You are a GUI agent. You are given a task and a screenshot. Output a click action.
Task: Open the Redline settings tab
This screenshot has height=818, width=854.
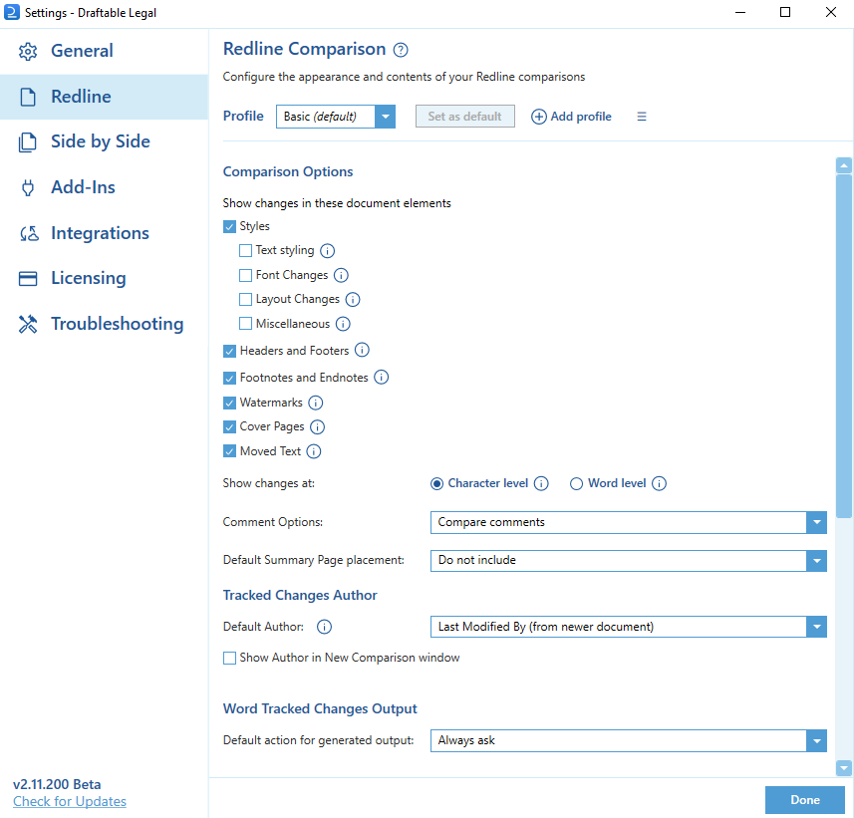pos(104,97)
